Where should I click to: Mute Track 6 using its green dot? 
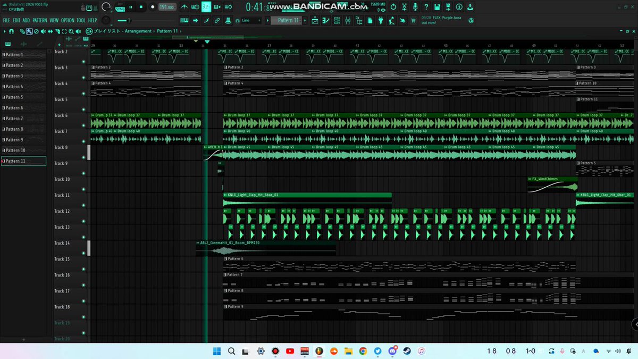pyautogui.click(x=83, y=126)
